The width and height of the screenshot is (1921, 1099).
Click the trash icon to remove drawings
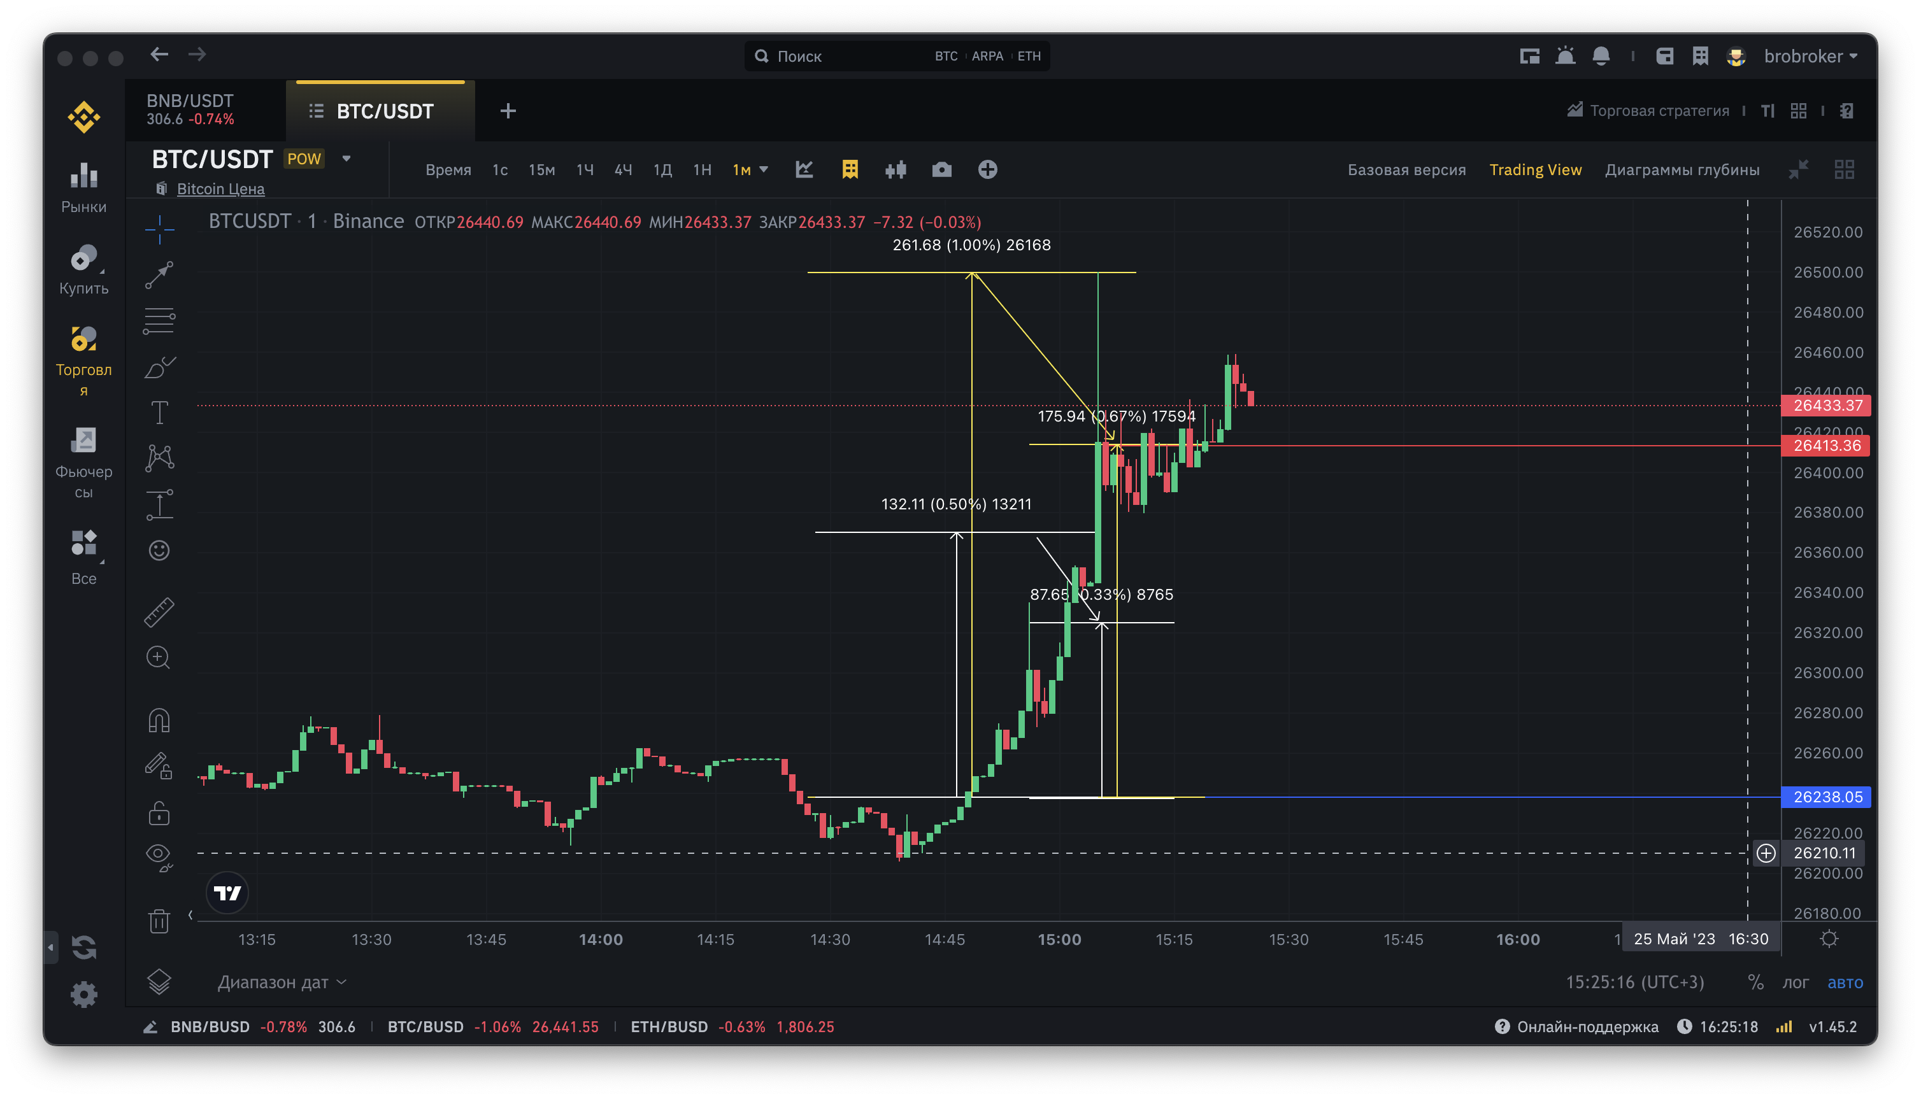point(159,921)
